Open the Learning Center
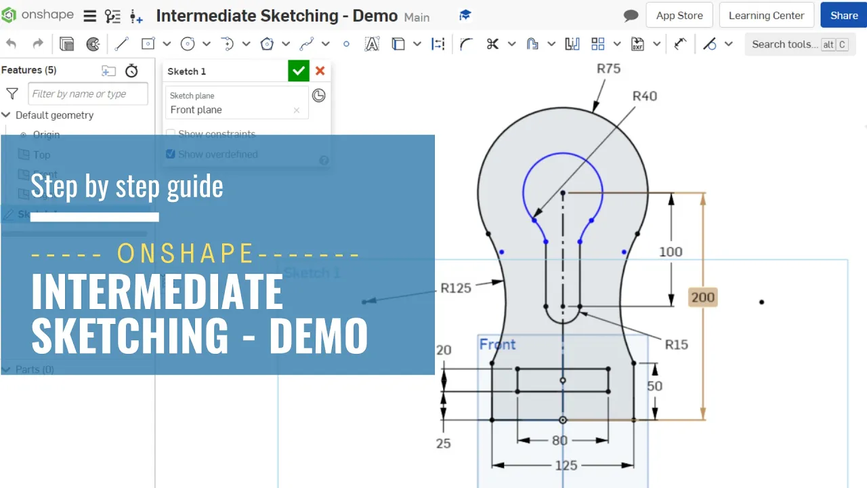This screenshot has width=867, height=488. tap(766, 15)
